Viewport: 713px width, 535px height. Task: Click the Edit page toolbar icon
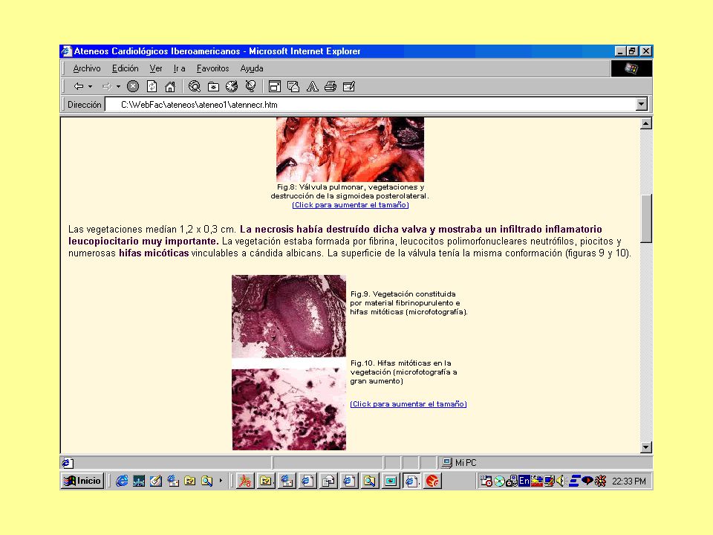tap(349, 86)
